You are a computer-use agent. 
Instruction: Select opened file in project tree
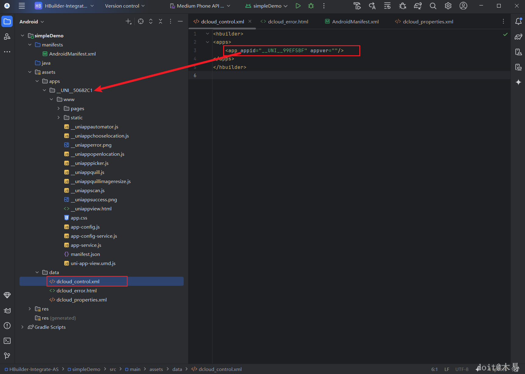pos(140,21)
